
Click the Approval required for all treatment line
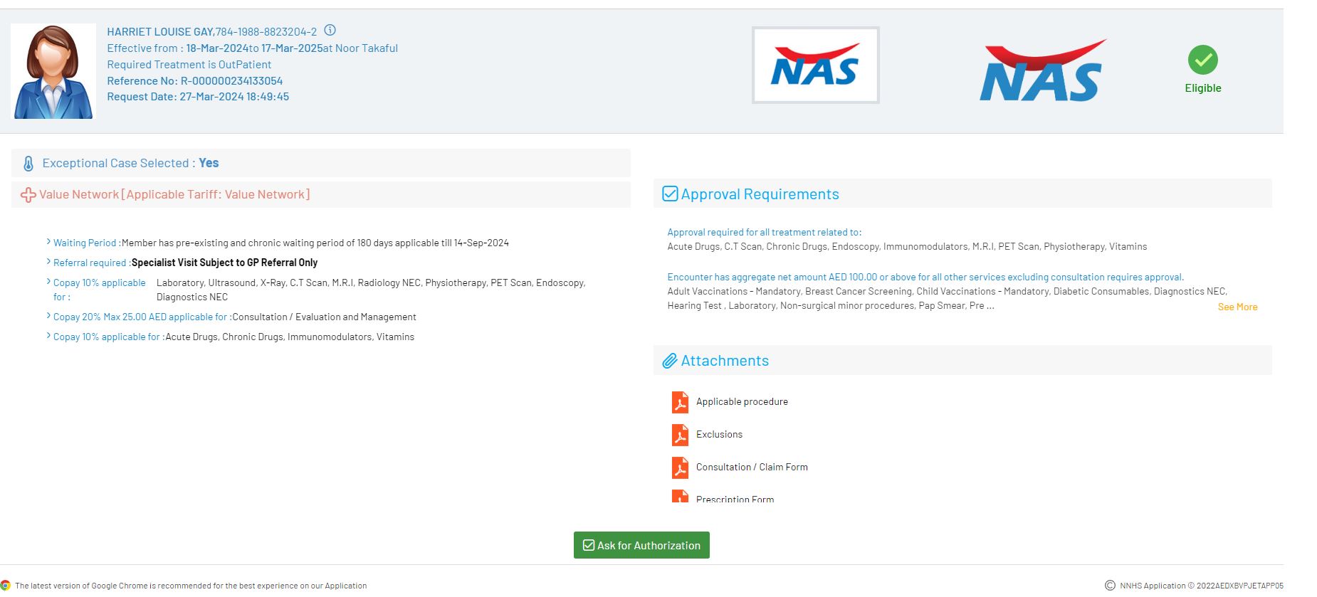click(764, 232)
